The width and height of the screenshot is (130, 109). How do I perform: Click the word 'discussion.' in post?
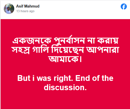pyautogui.click(x=65, y=87)
